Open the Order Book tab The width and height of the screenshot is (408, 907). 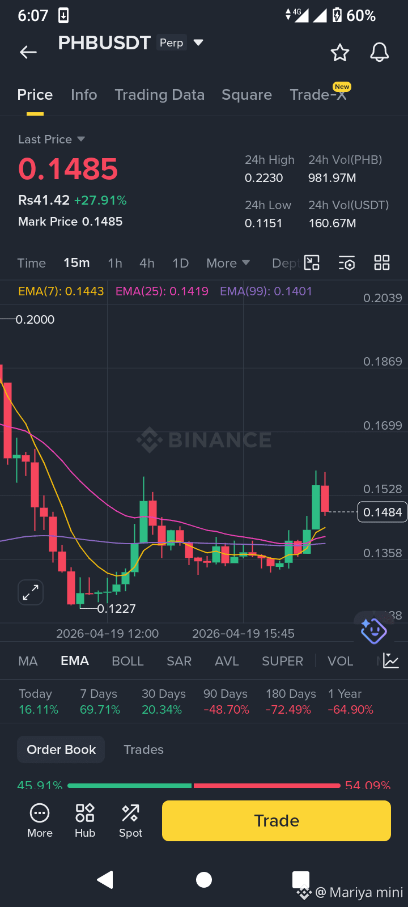(x=61, y=749)
